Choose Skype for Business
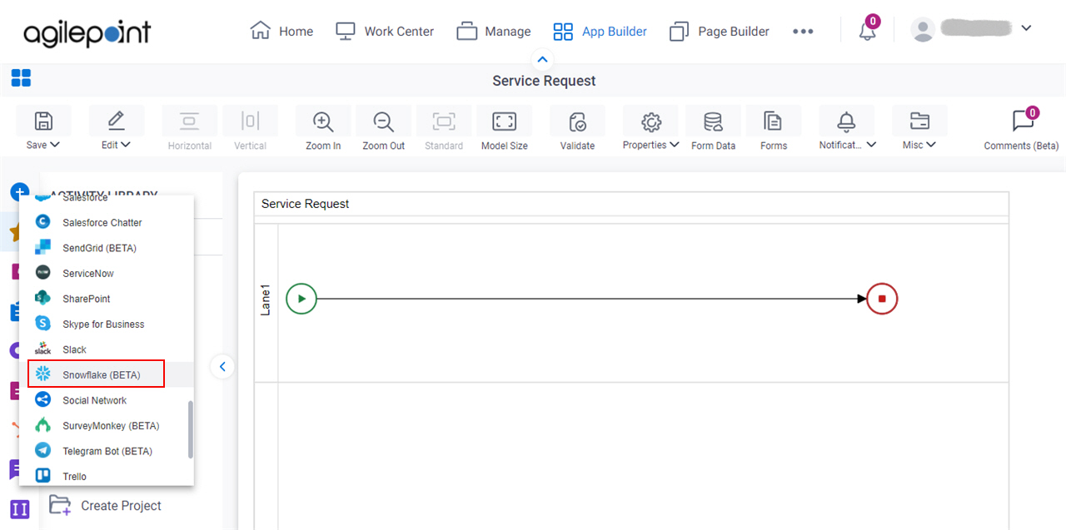 (107, 324)
